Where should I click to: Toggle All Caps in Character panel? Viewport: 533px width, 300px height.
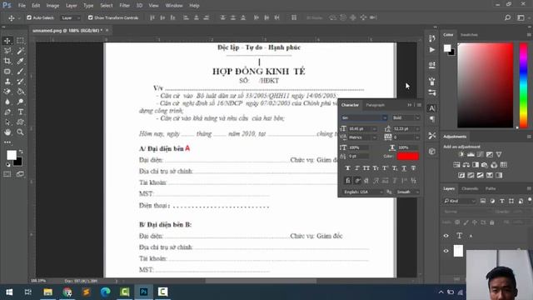coord(366,168)
